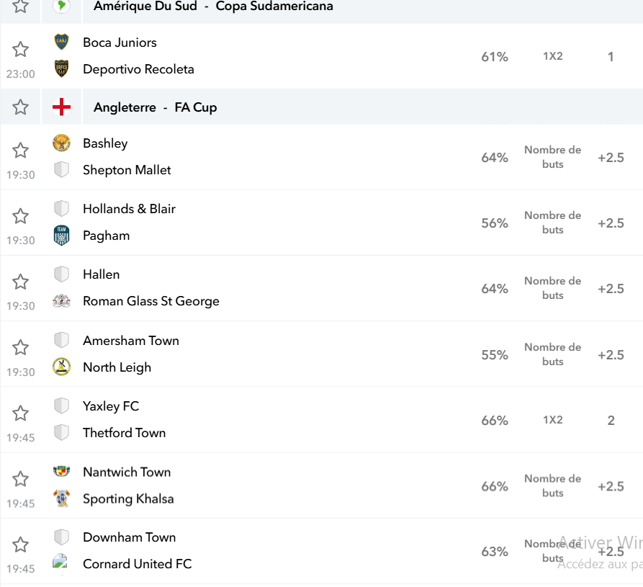Image resolution: width=643 pixels, height=587 pixels.
Task: Click the Nantwich Town crest
Action: pos(61,472)
